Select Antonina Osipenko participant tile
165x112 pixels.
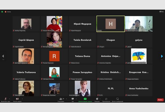[x=111, y=56]
